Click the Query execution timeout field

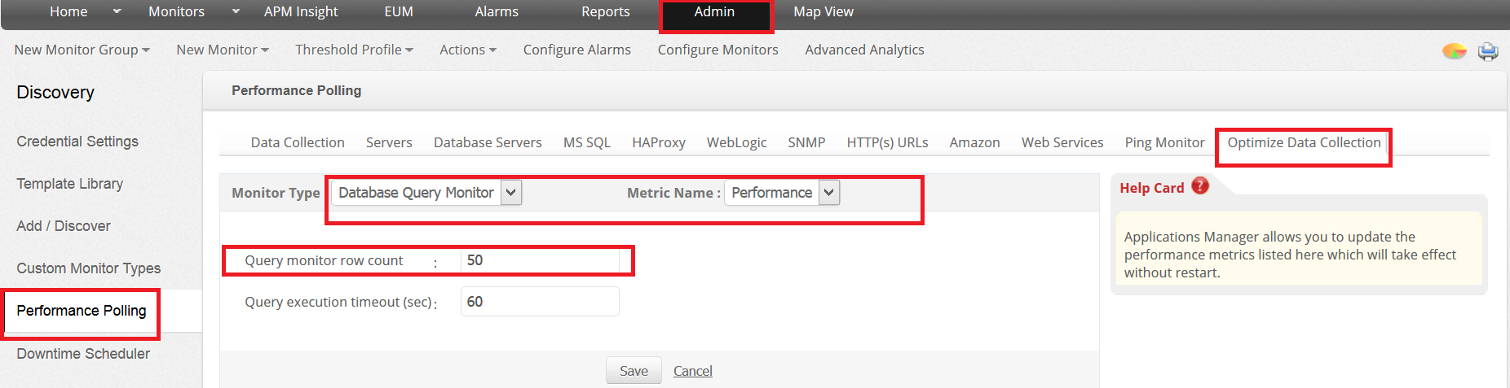(x=539, y=302)
